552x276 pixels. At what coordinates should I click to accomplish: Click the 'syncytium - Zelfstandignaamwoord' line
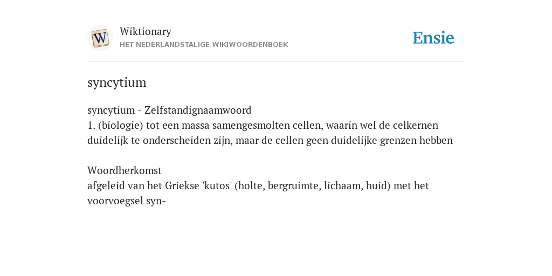169,110
